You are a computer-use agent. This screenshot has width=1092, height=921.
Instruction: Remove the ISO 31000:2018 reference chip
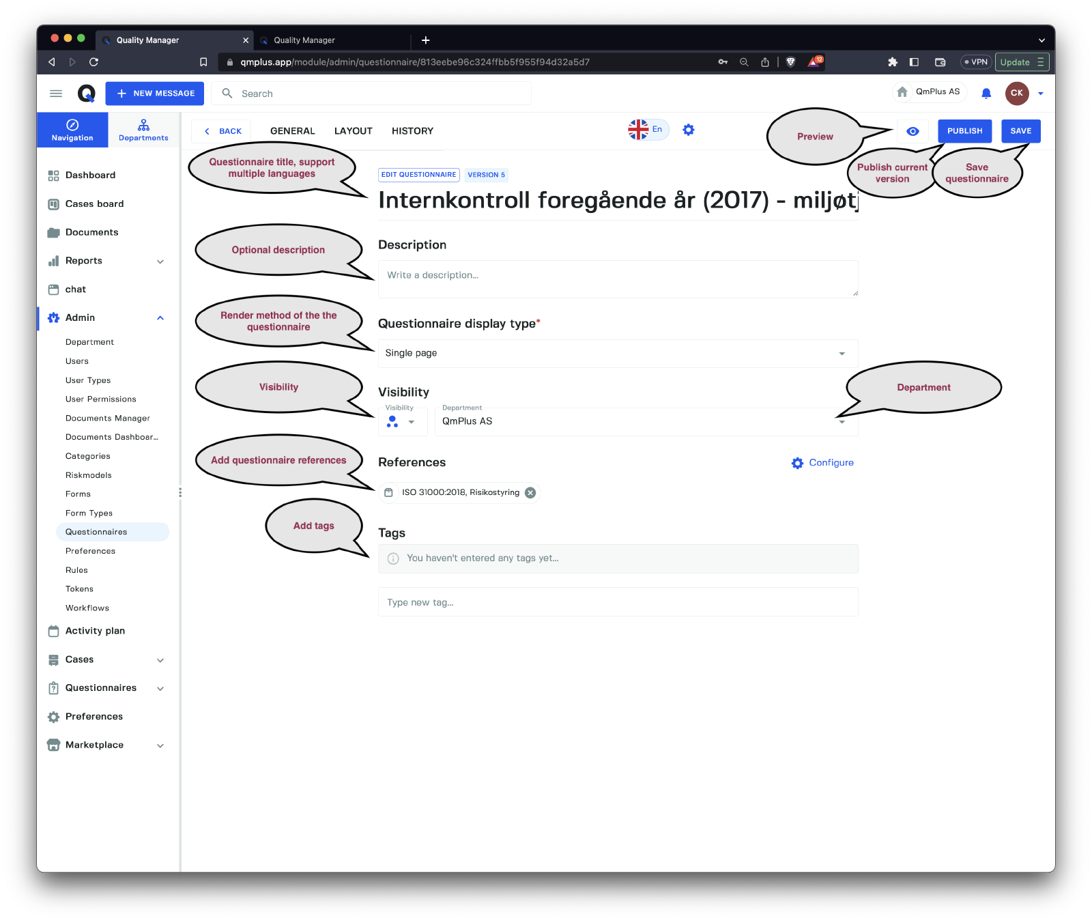[530, 493]
